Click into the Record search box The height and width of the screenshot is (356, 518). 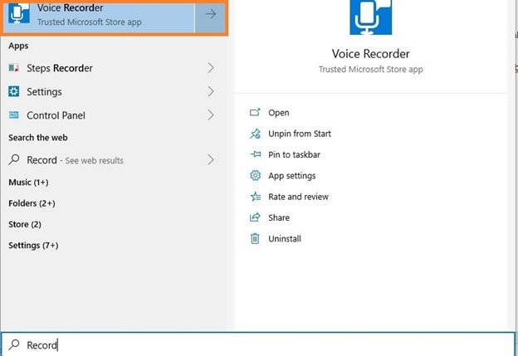257,344
